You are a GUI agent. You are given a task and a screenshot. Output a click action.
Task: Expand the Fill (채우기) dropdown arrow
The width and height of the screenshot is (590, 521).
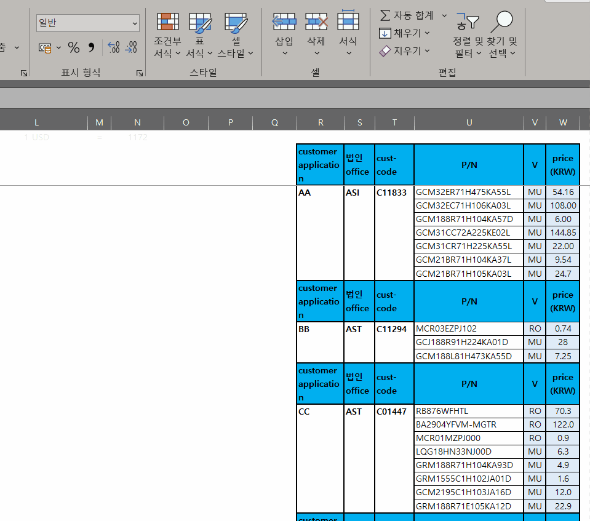pos(428,33)
